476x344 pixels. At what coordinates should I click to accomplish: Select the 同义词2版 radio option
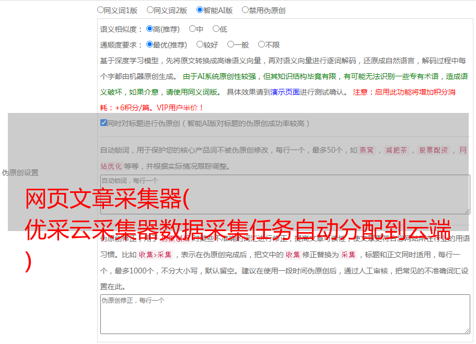[150, 9]
